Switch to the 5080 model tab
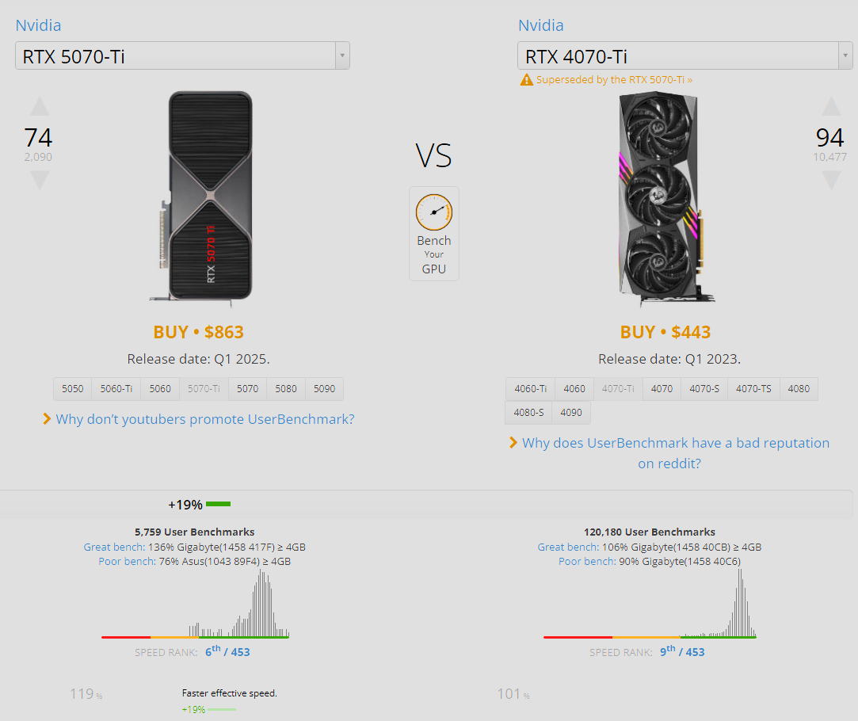Screen dimensions: 858x721 click(286, 389)
